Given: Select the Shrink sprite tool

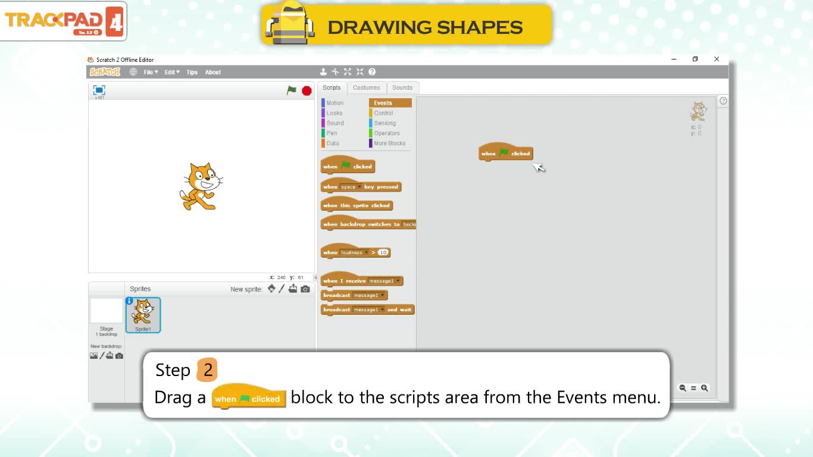Looking at the screenshot, I should pos(359,72).
